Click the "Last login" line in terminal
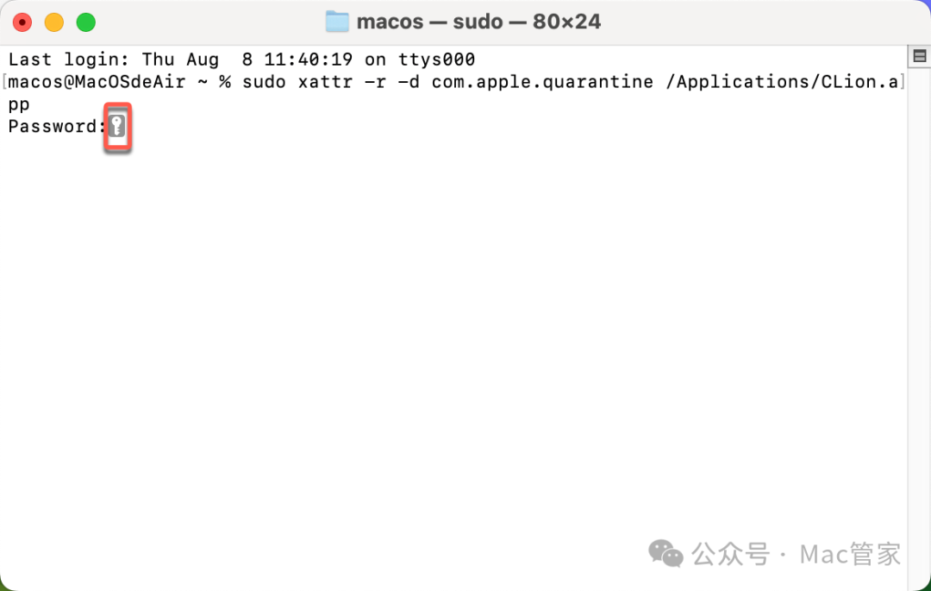Screen dimensions: 931x591 coord(241,60)
